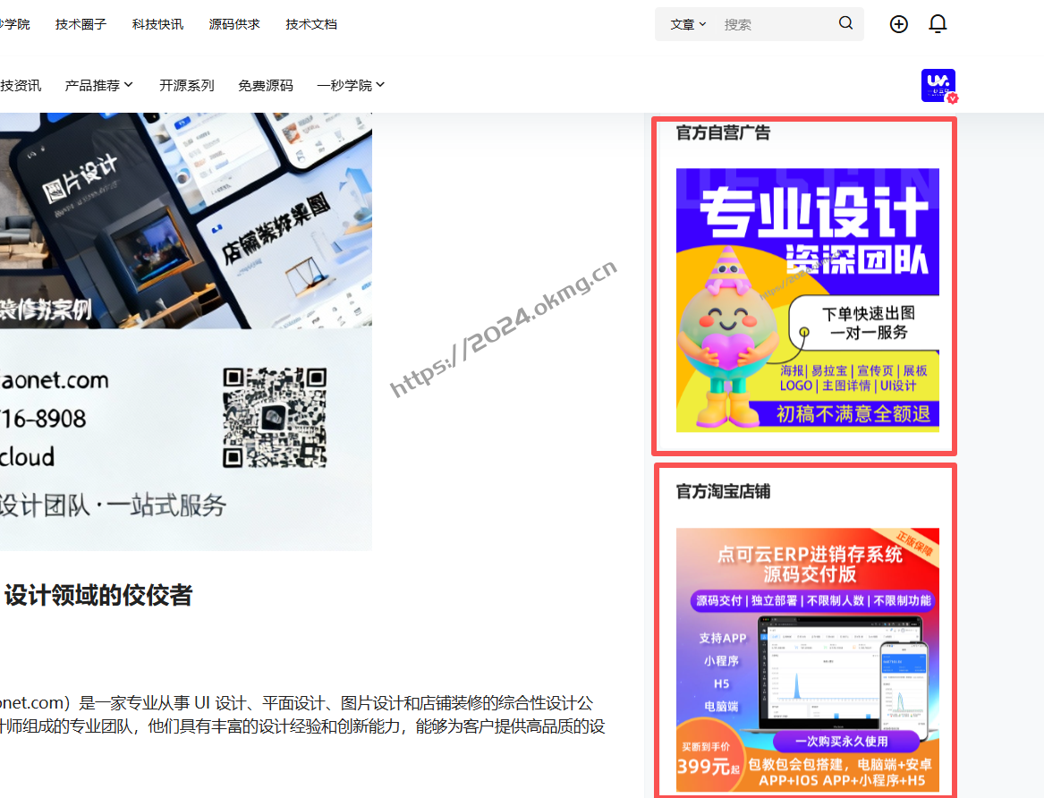
Task: Click the purple UA site logo
Action: [x=937, y=85]
